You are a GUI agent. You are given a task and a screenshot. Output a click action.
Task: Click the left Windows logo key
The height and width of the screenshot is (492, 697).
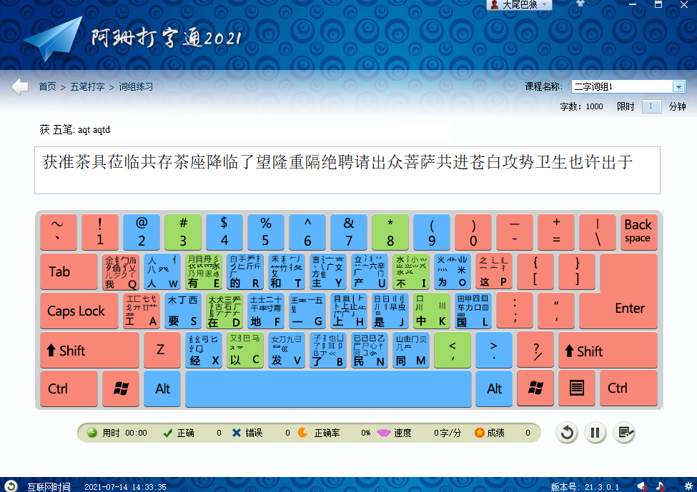pos(121,388)
